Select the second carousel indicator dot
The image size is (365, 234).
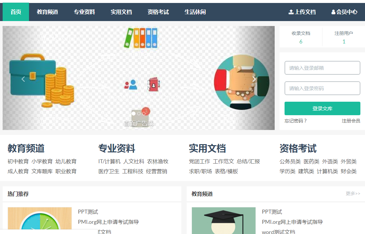(x=139, y=114)
